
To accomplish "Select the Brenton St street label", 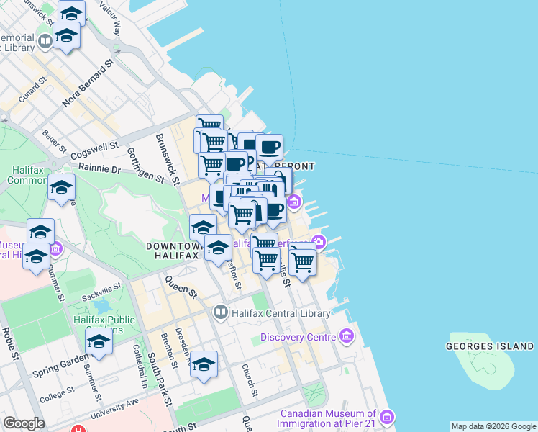I will [169, 351].
